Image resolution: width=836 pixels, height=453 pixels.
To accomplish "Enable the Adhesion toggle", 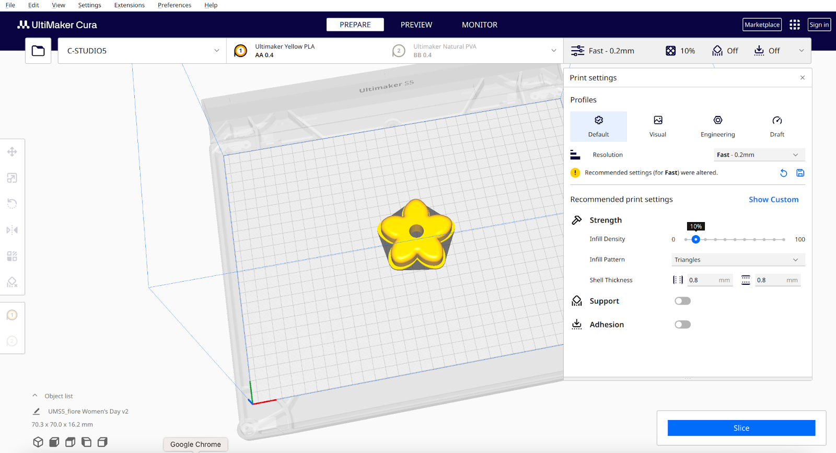I will (x=682, y=324).
